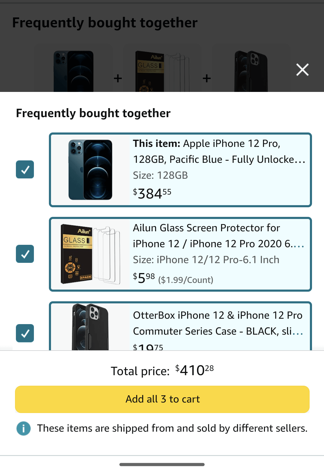Viewport: 324px width, 474px height.
Task: Tap the blue info icon
Action: [23, 428]
